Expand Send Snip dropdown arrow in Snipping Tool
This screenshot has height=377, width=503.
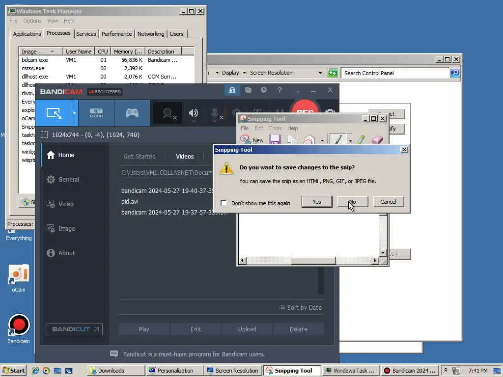(x=322, y=140)
